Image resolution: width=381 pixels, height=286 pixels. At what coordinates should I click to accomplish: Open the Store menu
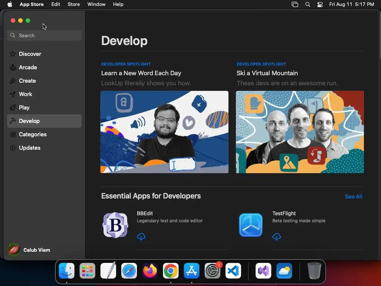coord(74,4)
